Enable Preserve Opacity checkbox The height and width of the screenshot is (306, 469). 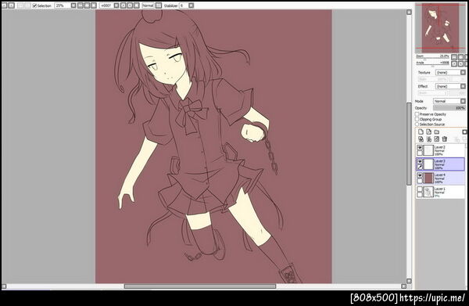pos(417,114)
